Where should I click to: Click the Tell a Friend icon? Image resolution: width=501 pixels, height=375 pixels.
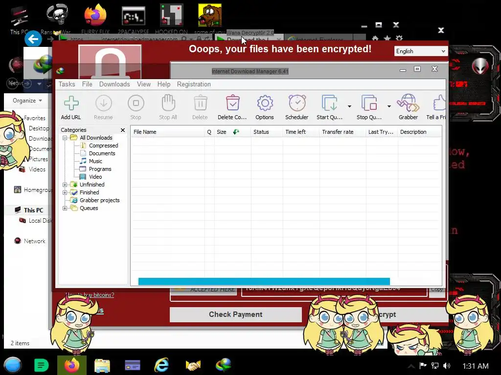coord(439,104)
